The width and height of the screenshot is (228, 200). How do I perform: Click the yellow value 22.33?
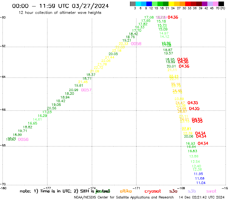click(x=124, y=44)
